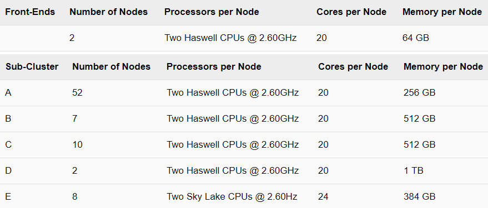
Task: Click the Front-Ends column header
Action: (30, 12)
